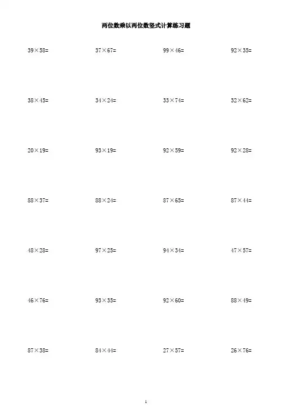Select the problem 99×46=
The width and height of the screenshot is (292, 413).
coord(174,51)
